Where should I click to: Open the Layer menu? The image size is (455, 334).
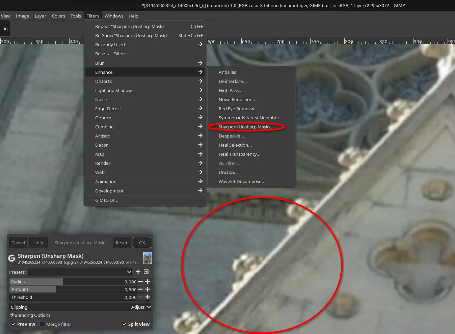point(41,16)
